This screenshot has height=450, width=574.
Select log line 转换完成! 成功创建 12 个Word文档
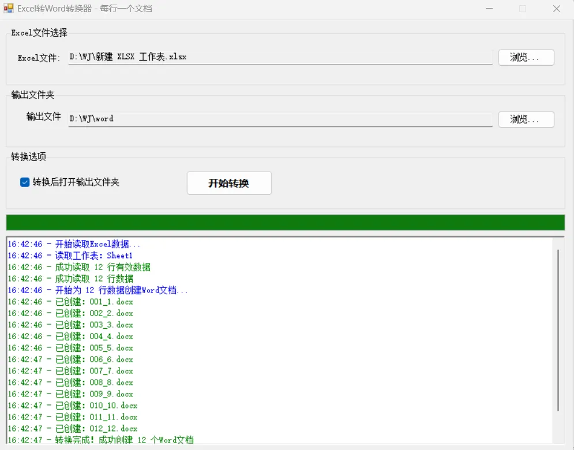(101, 440)
